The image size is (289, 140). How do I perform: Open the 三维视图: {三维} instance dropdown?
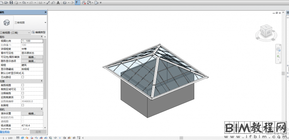[15, 33]
